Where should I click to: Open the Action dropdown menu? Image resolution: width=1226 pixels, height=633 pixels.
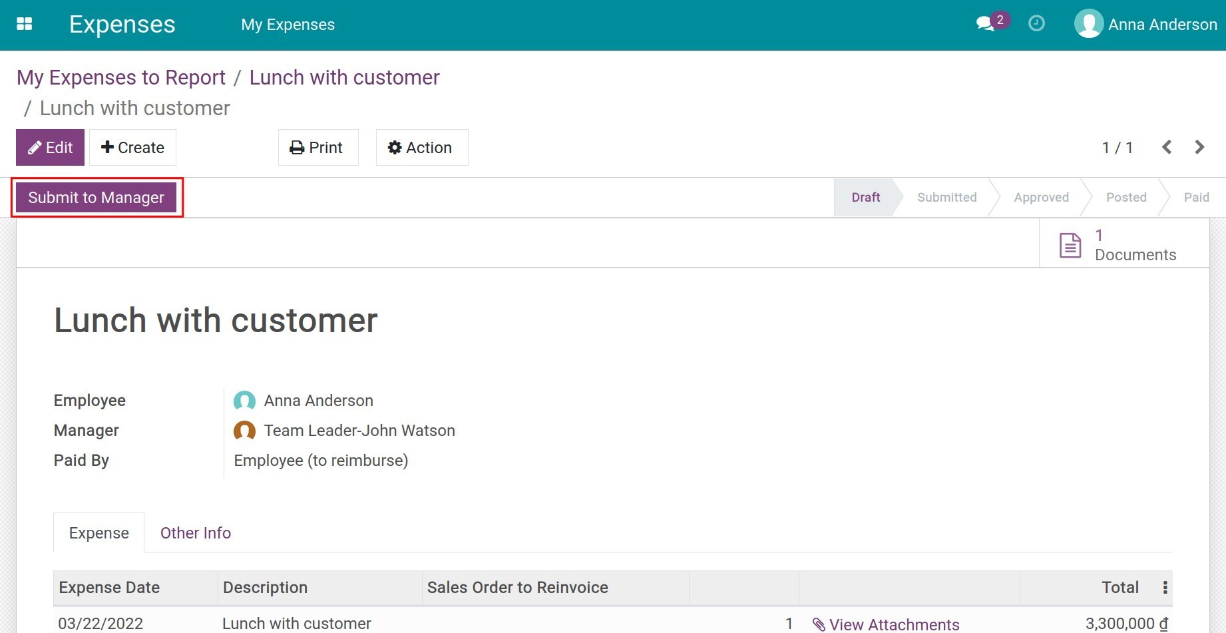pos(421,147)
